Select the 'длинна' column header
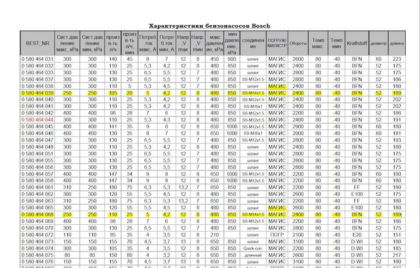The image size is (420, 268). click(397, 43)
